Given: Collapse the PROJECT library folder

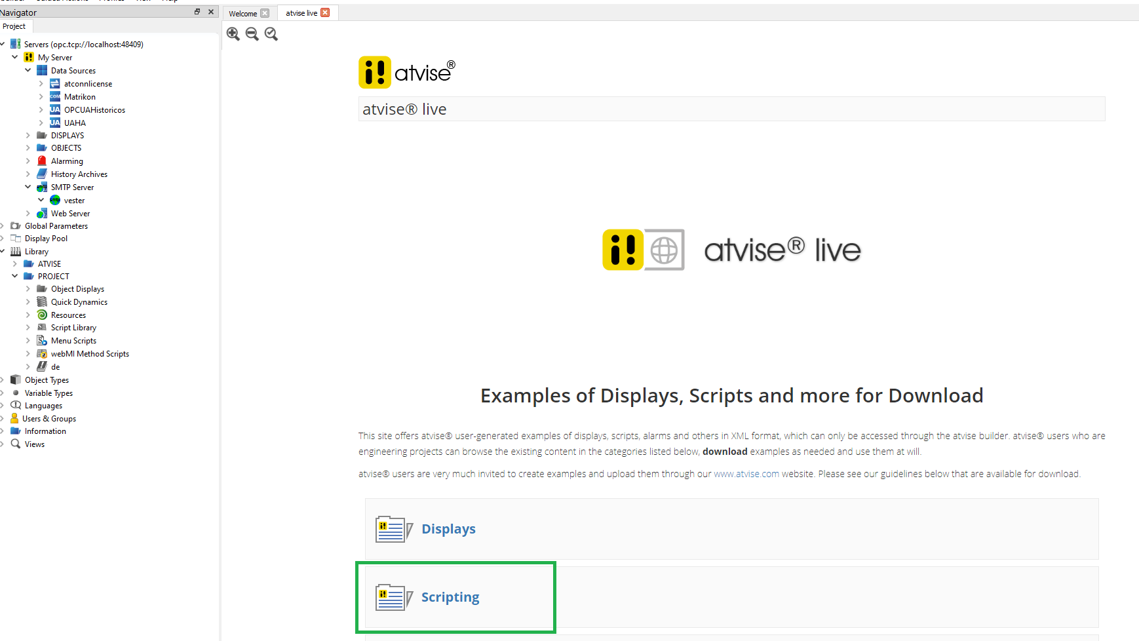Looking at the screenshot, I should (15, 276).
